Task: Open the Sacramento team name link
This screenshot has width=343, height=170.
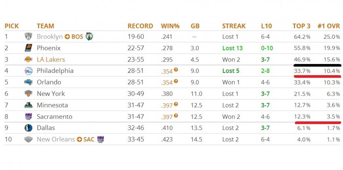Action: [55, 117]
